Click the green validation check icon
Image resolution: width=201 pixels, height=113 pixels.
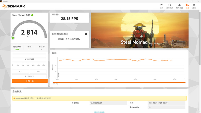click(32, 15)
